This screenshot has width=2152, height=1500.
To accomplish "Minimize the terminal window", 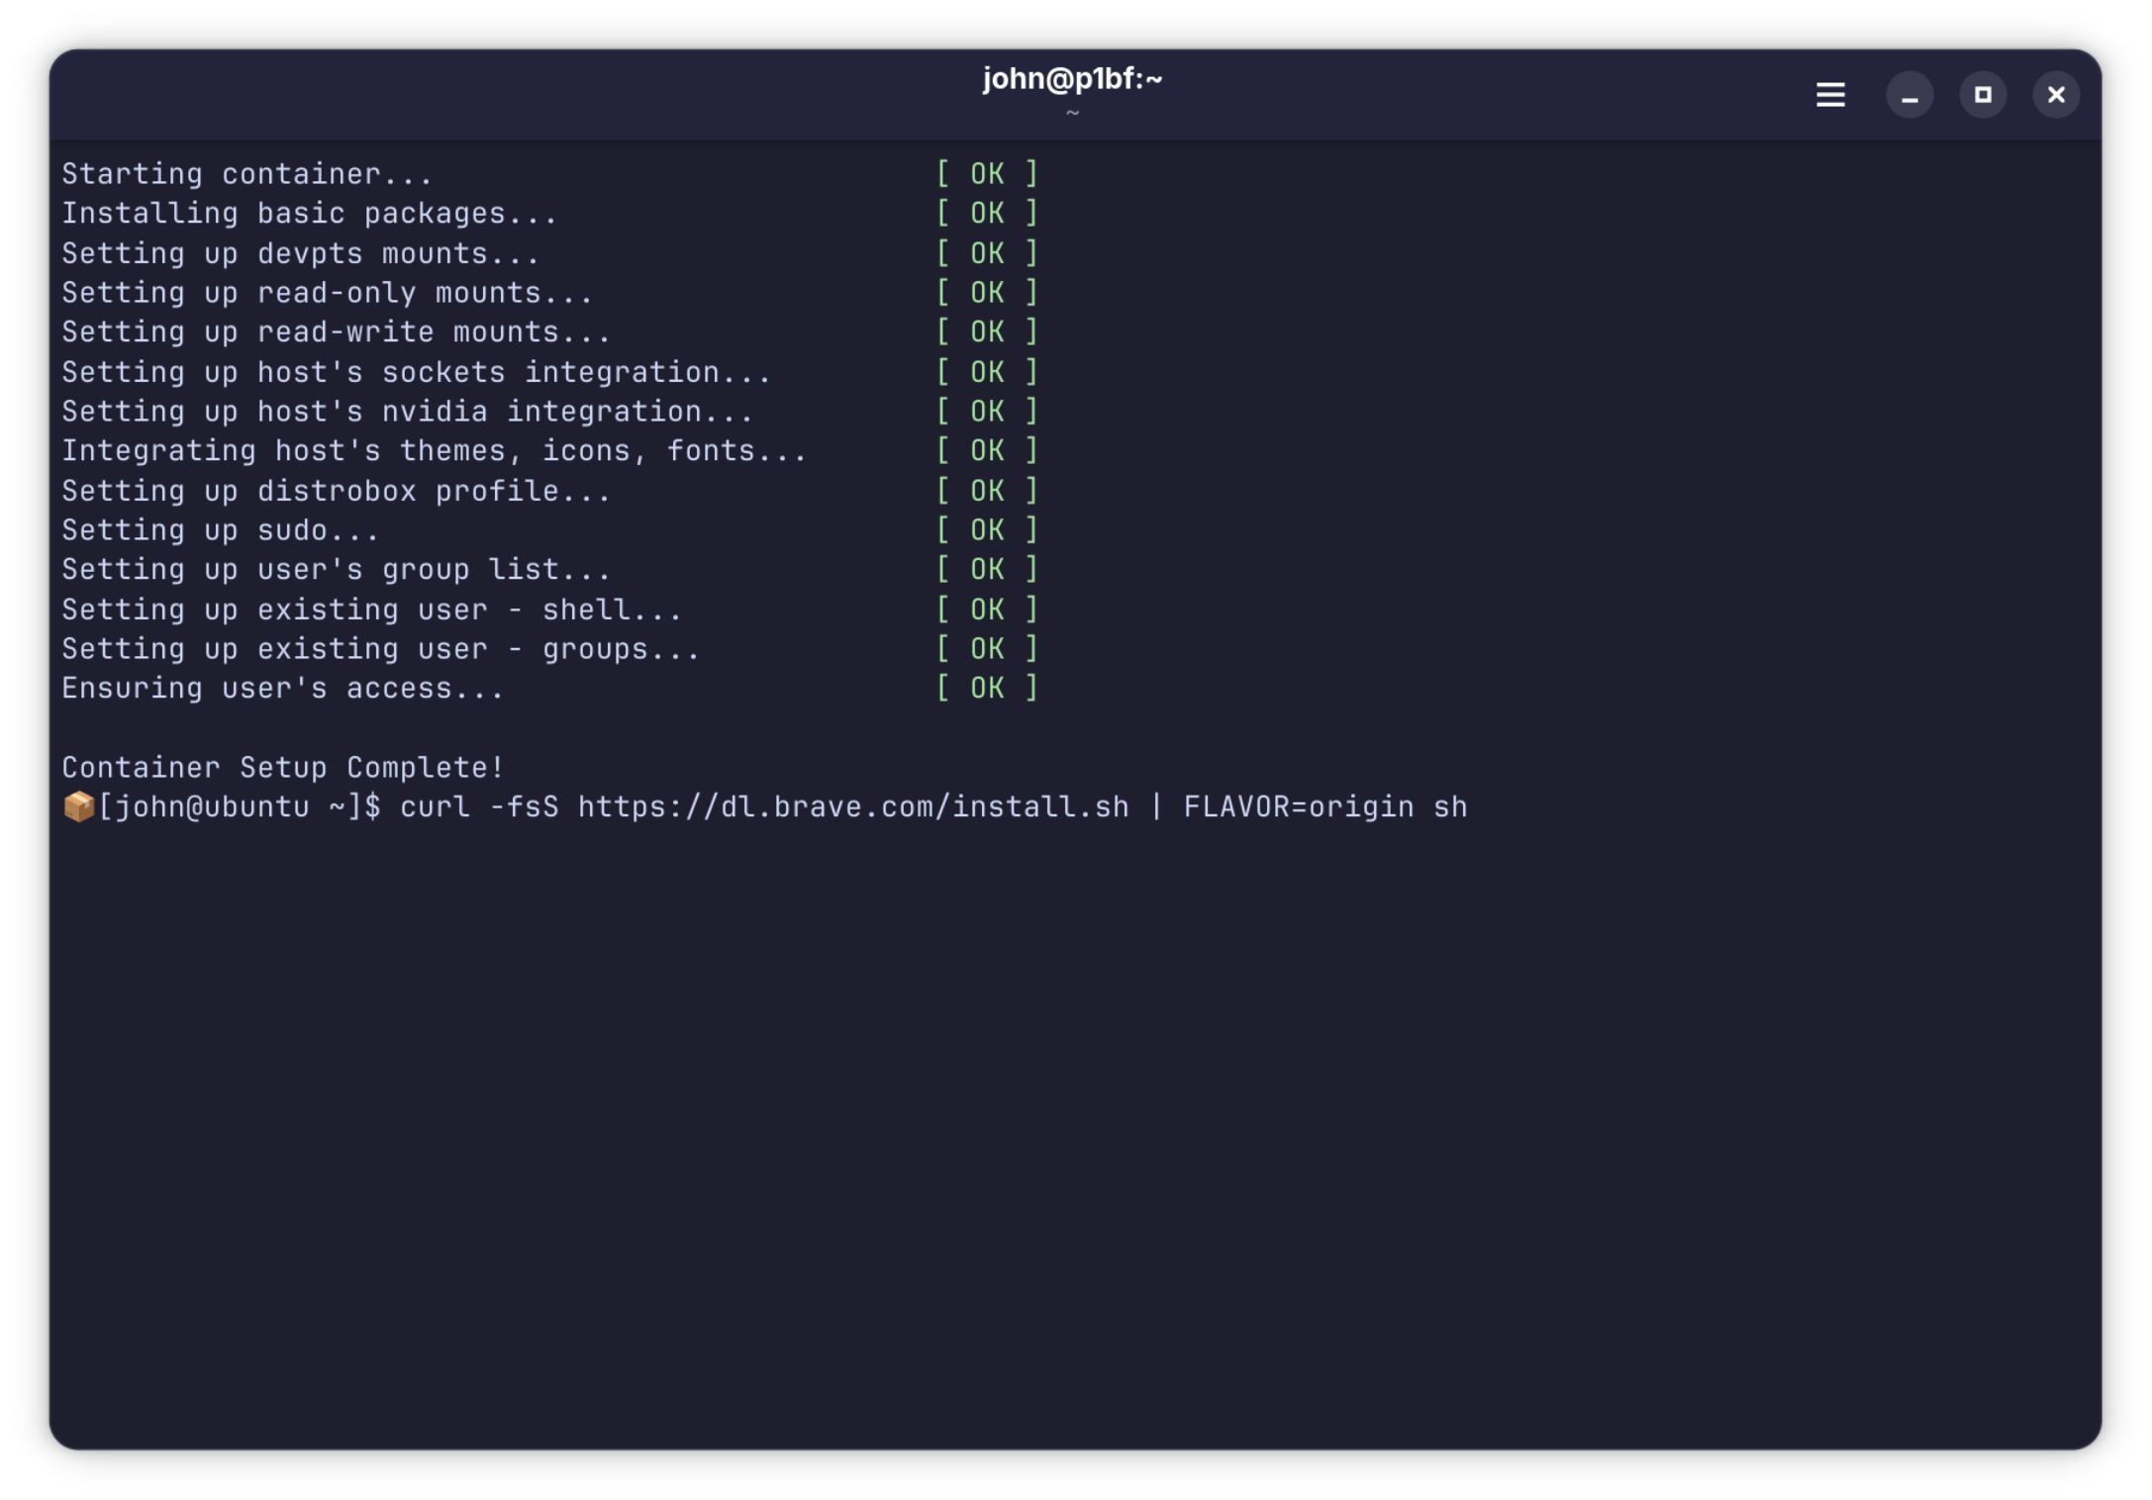I will (x=1908, y=95).
